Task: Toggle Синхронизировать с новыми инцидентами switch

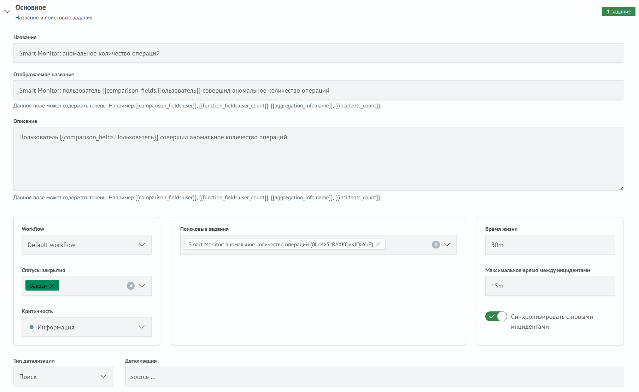Action: click(x=496, y=316)
